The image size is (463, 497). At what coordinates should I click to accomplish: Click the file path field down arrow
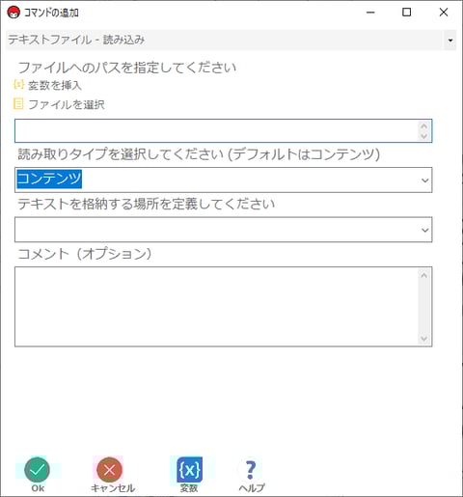424,136
